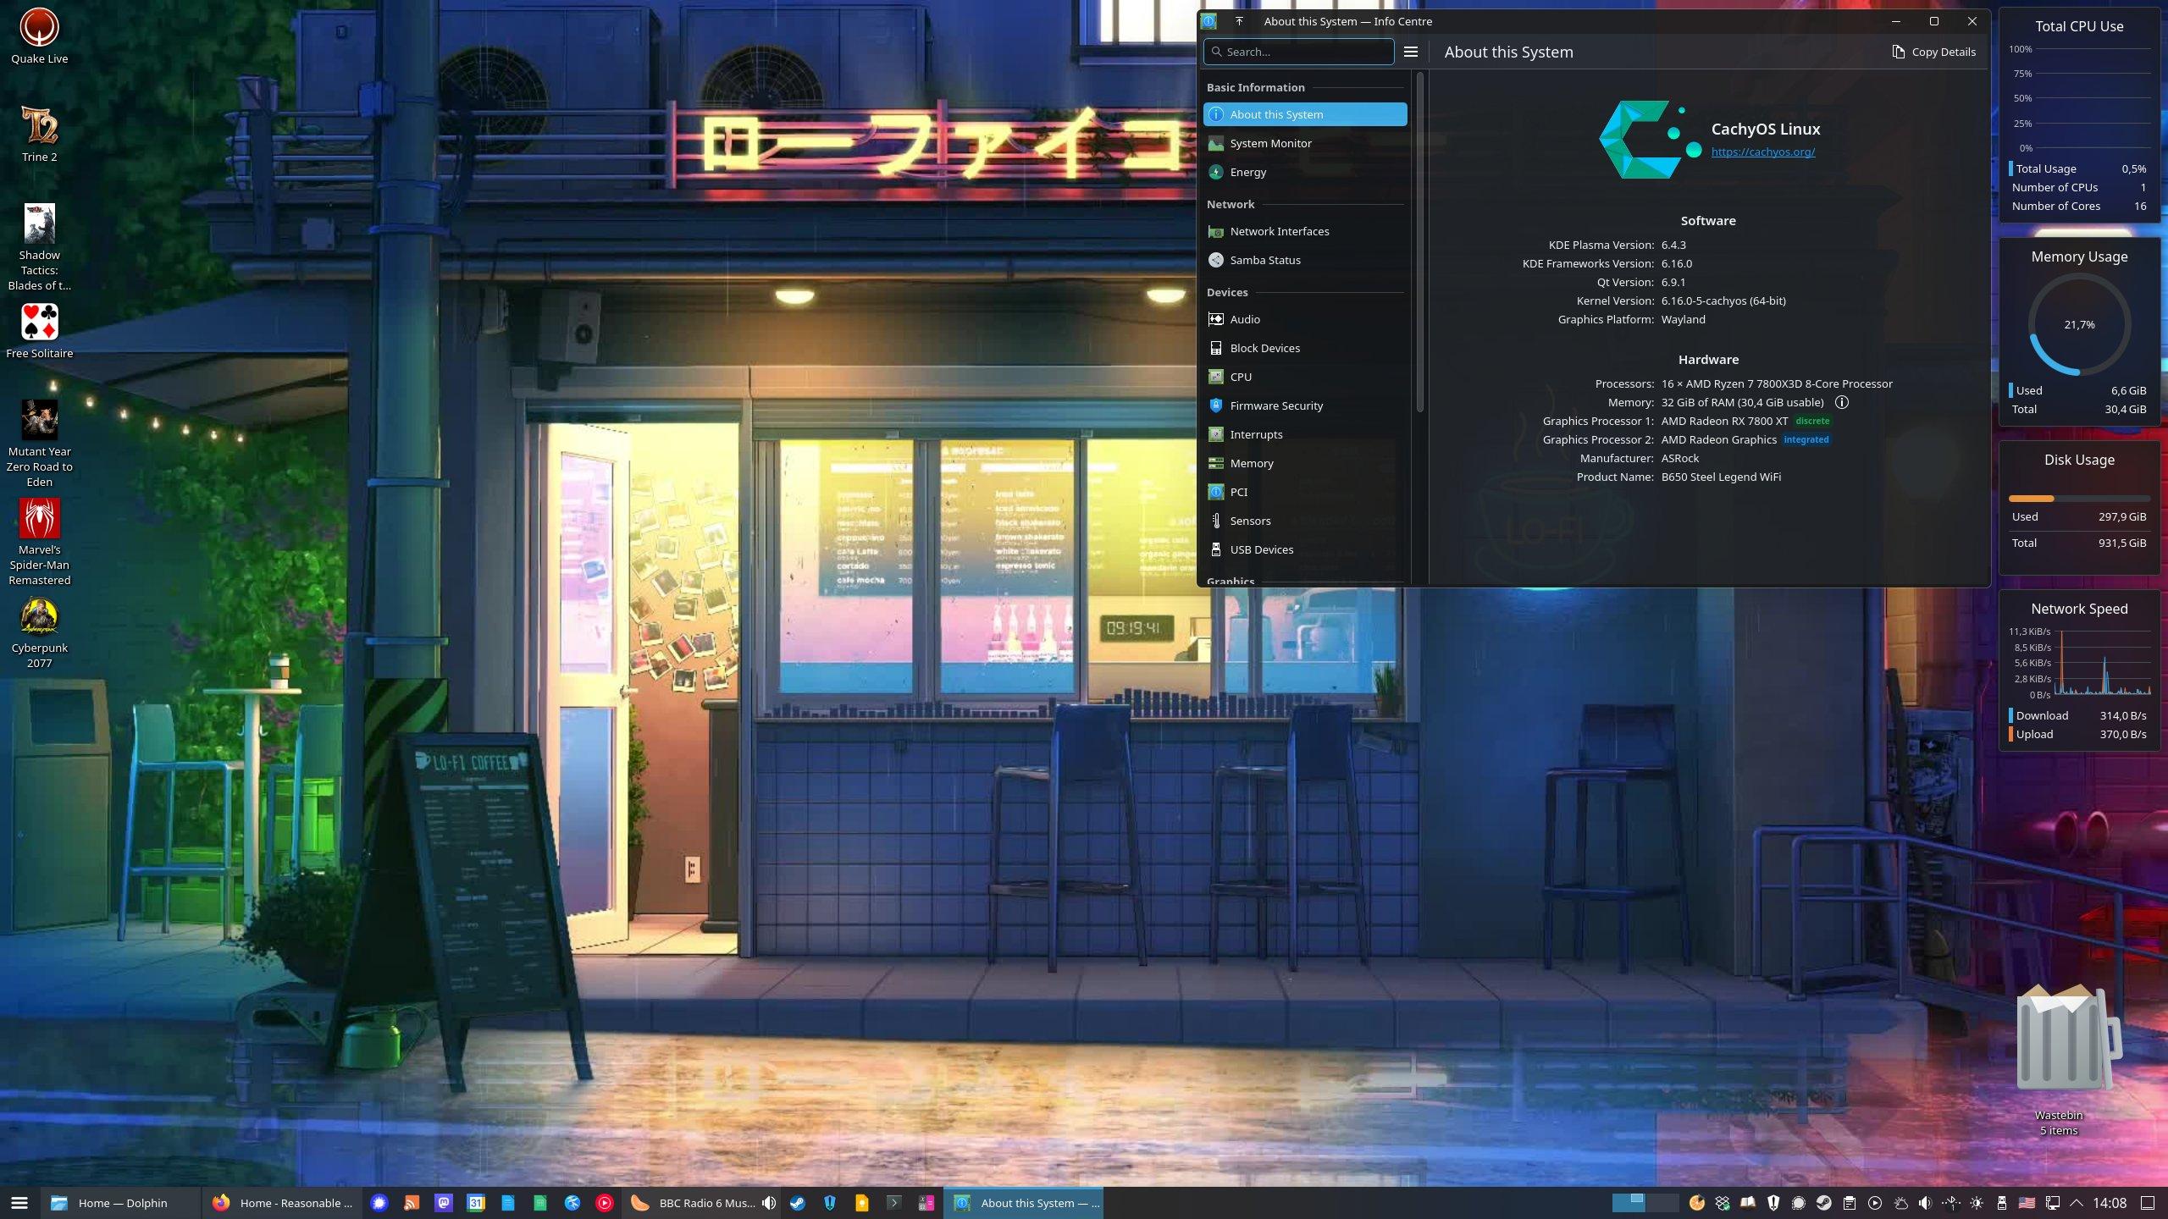The image size is (2168, 1219).
Task: Select the Free Solitaire desktop icon
Action: point(39,331)
